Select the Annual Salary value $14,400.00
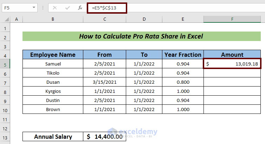The height and width of the screenshot is (144, 265). tap(105, 137)
